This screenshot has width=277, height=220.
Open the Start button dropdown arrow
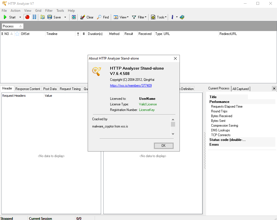pyautogui.click(x=20, y=17)
